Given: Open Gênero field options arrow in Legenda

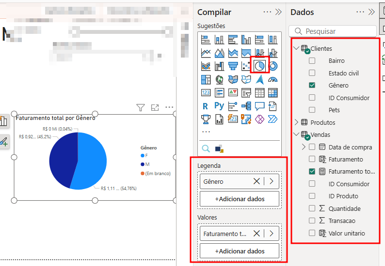Looking at the screenshot, I should pos(272,181).
